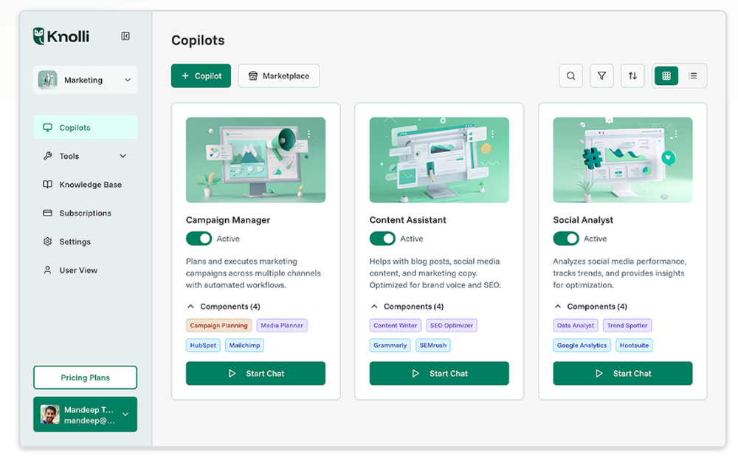Start chat with Campaign Manager
This screenshot has height=458, width=738.
tap(255, 373)
